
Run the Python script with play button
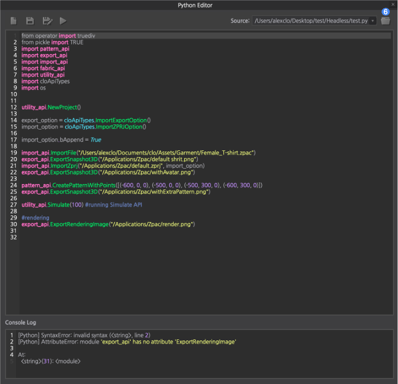coord(63,21)
